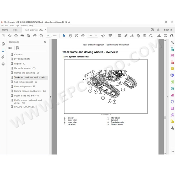
Task: Add this file to starred favorites
Action: coord(10,36)
